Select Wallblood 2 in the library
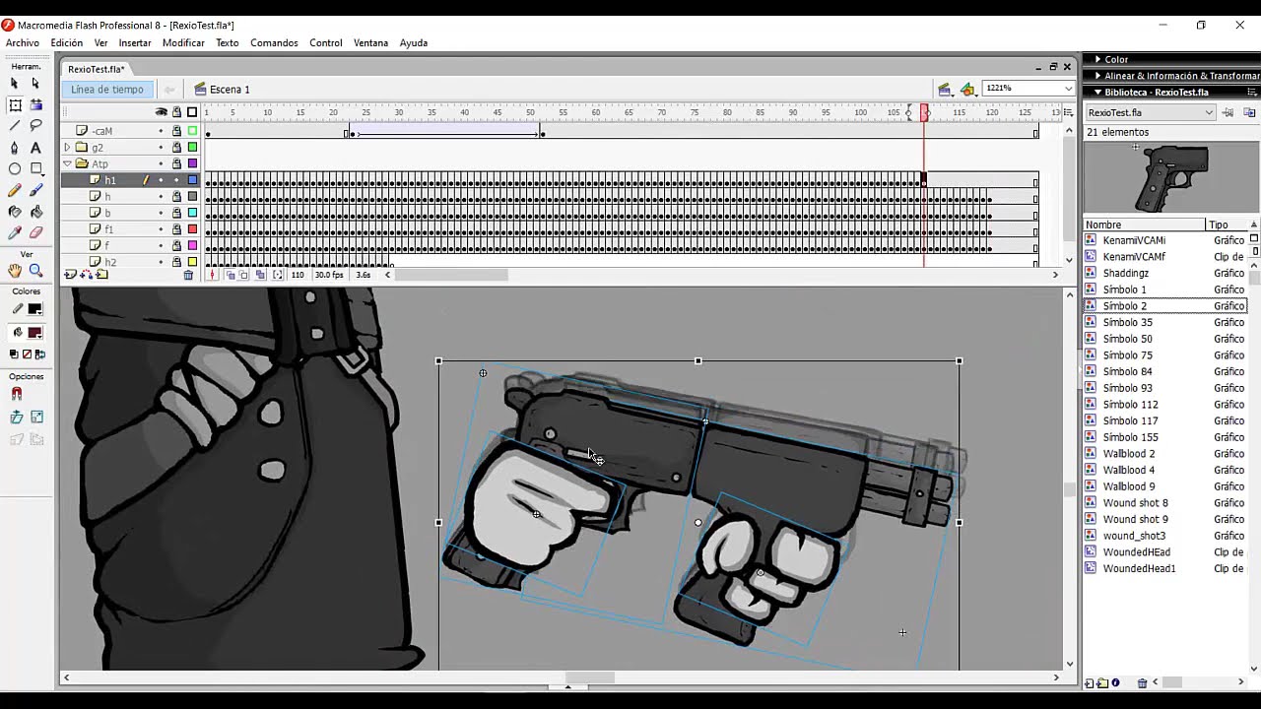The height and width of the screenshot is (709, 1261). (x=1129, y=454)
